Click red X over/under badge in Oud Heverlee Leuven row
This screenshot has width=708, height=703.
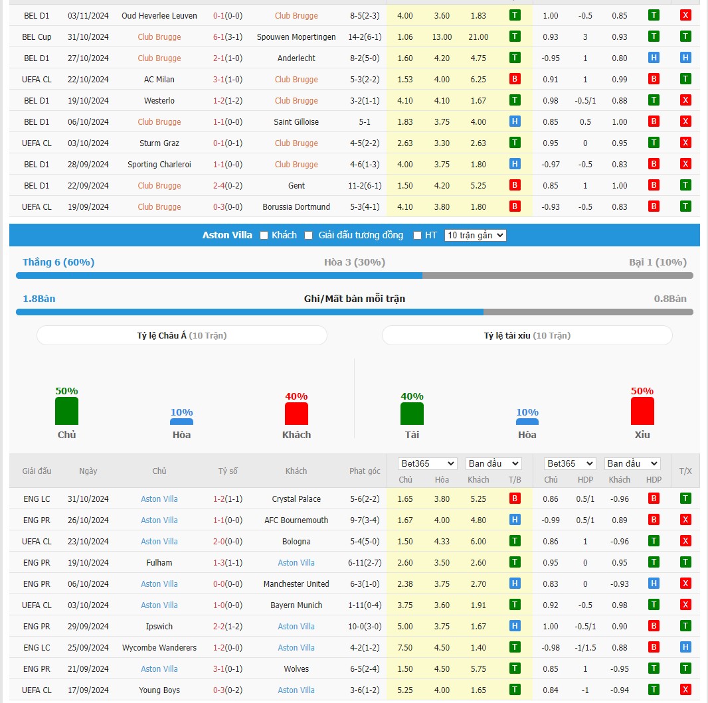point(685,15)
